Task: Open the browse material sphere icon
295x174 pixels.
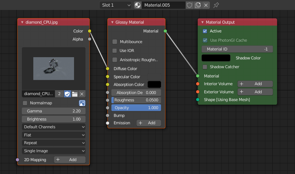Action: (x=137, y=5)
